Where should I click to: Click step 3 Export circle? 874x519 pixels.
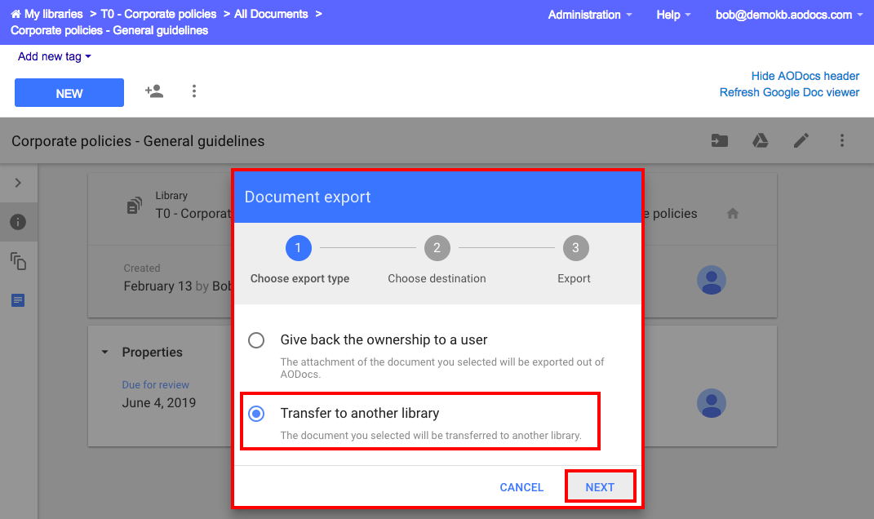click(575, 248)
